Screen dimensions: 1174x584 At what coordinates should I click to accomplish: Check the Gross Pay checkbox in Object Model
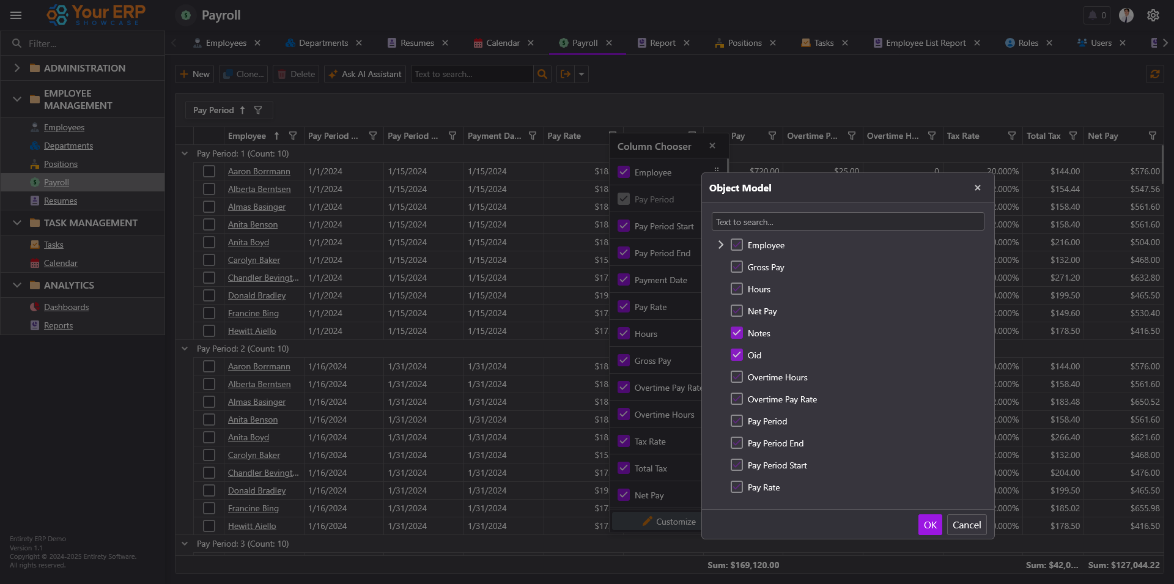pyautogui.click(x=737, y=267)
